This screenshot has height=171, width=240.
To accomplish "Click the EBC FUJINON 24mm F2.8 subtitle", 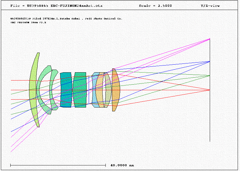I will 28,22.
